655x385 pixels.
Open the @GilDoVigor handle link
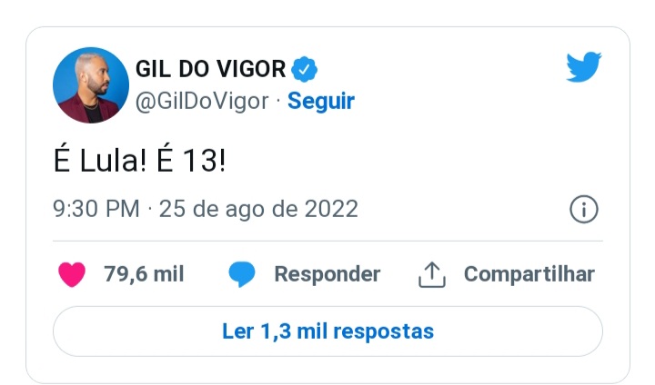click(202, 102)
